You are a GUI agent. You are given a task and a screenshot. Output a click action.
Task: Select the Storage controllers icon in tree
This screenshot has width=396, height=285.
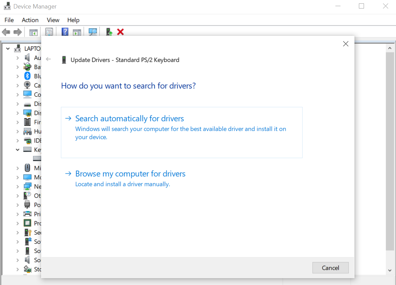pyautogui.click(x=27, y=269)
